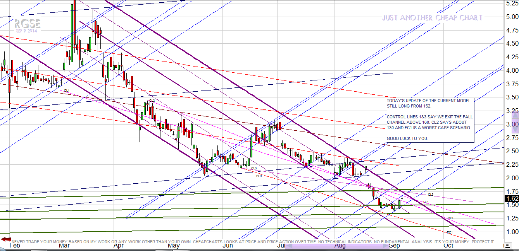The width and height of the screenshot is (519, 251).
Task: Select the FC1 label near June candles
Action: pyautogui.click(x=259, y=176)
